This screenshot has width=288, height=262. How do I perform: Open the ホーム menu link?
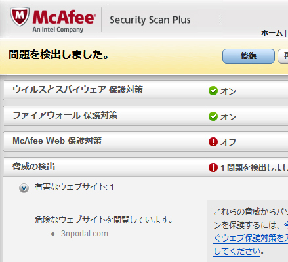coord(272,33)
